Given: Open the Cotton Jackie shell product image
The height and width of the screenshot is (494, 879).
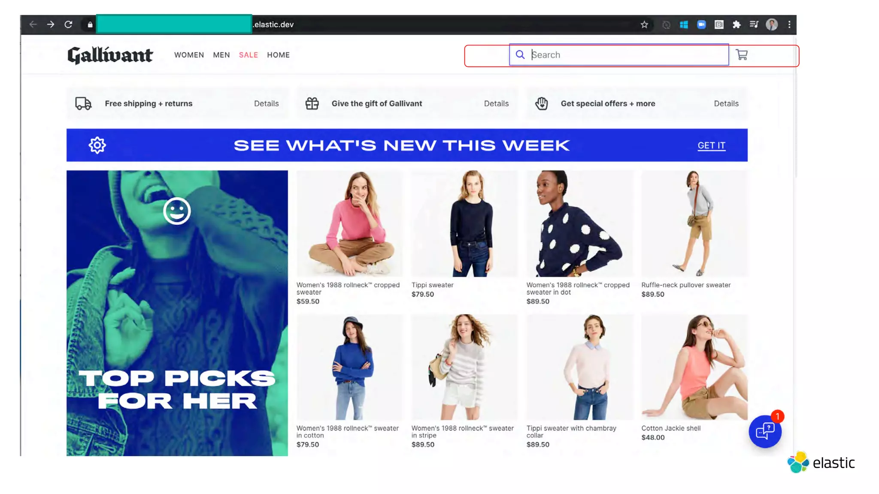Looking at the screenshot, I should coord(694,367).
